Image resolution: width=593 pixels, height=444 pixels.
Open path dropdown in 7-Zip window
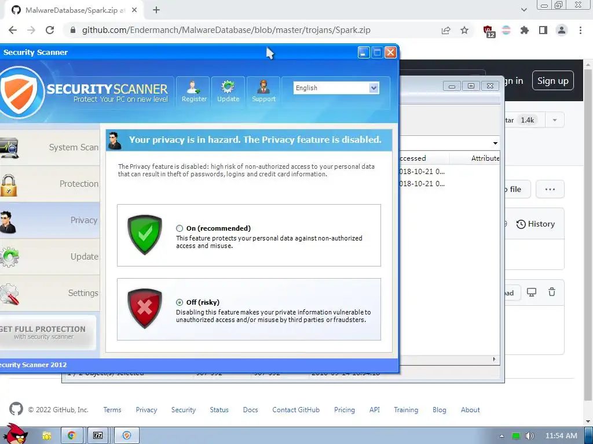pos(495,143)
